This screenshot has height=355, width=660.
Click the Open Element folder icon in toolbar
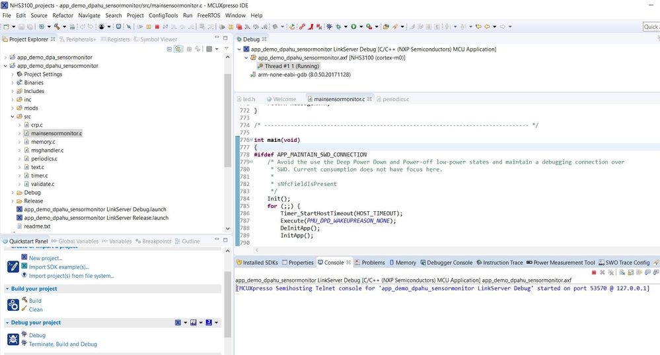point(386,26)
